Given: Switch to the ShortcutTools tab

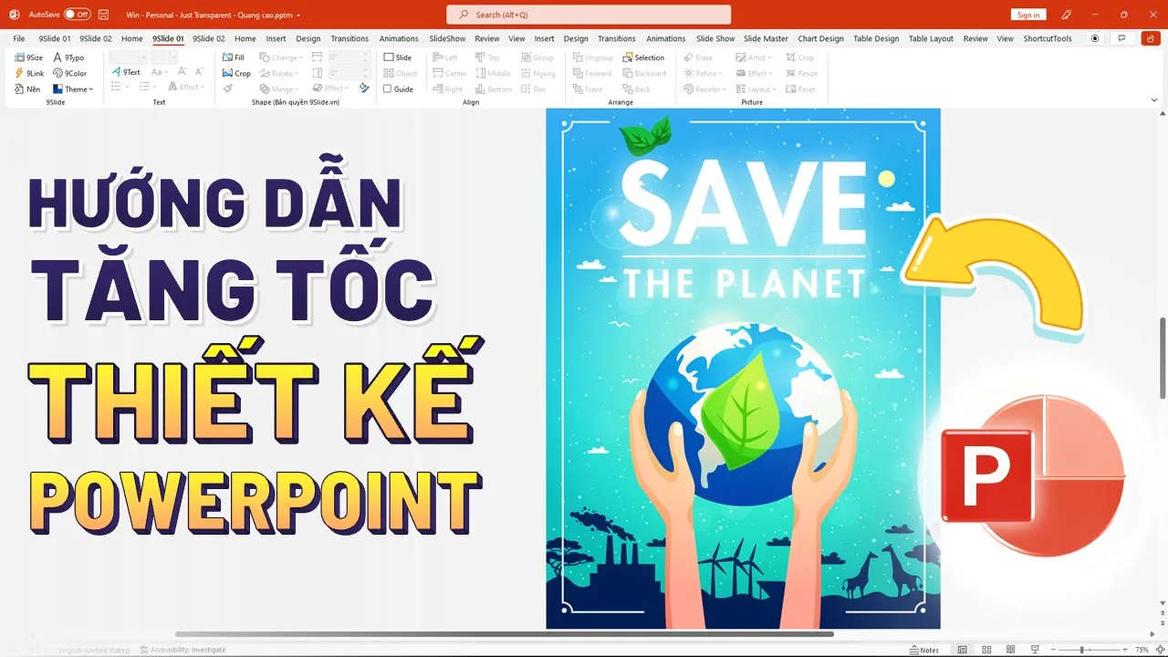Looking at the screenshot, I should point(1048,38).
